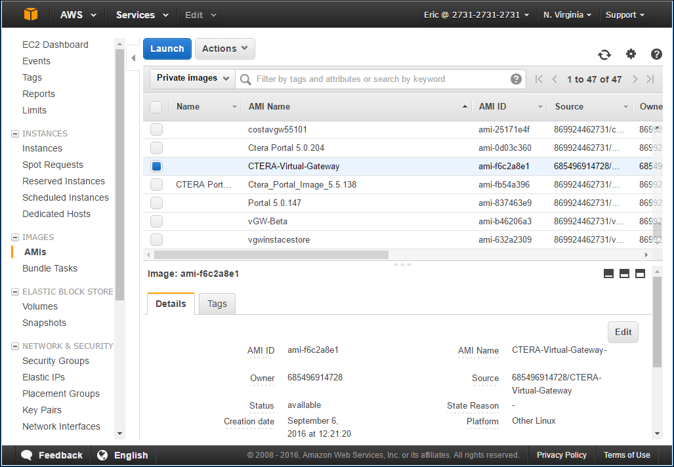
Task: Focus the filter by tags search field
Action: click(x=381, y=79)
